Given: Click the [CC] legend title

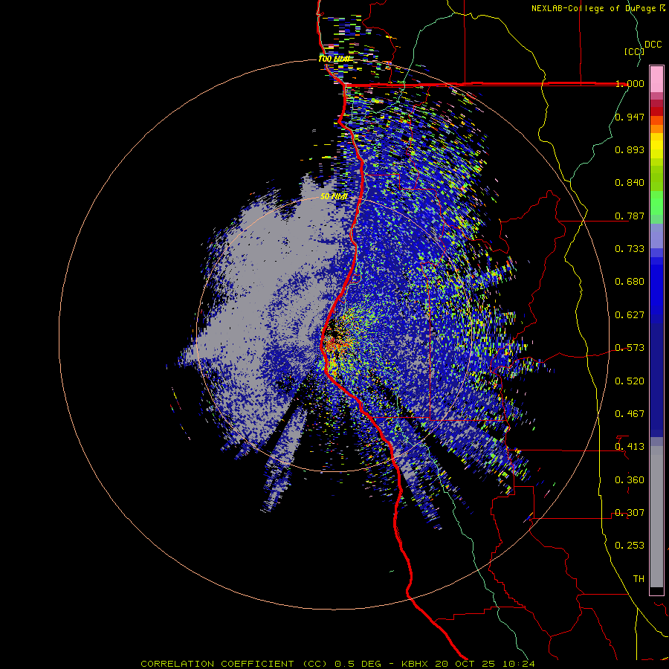Looking at the screenshot, I should click(635, 51).
